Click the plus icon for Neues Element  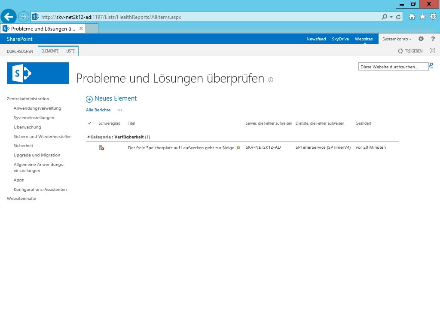[89, 99]
